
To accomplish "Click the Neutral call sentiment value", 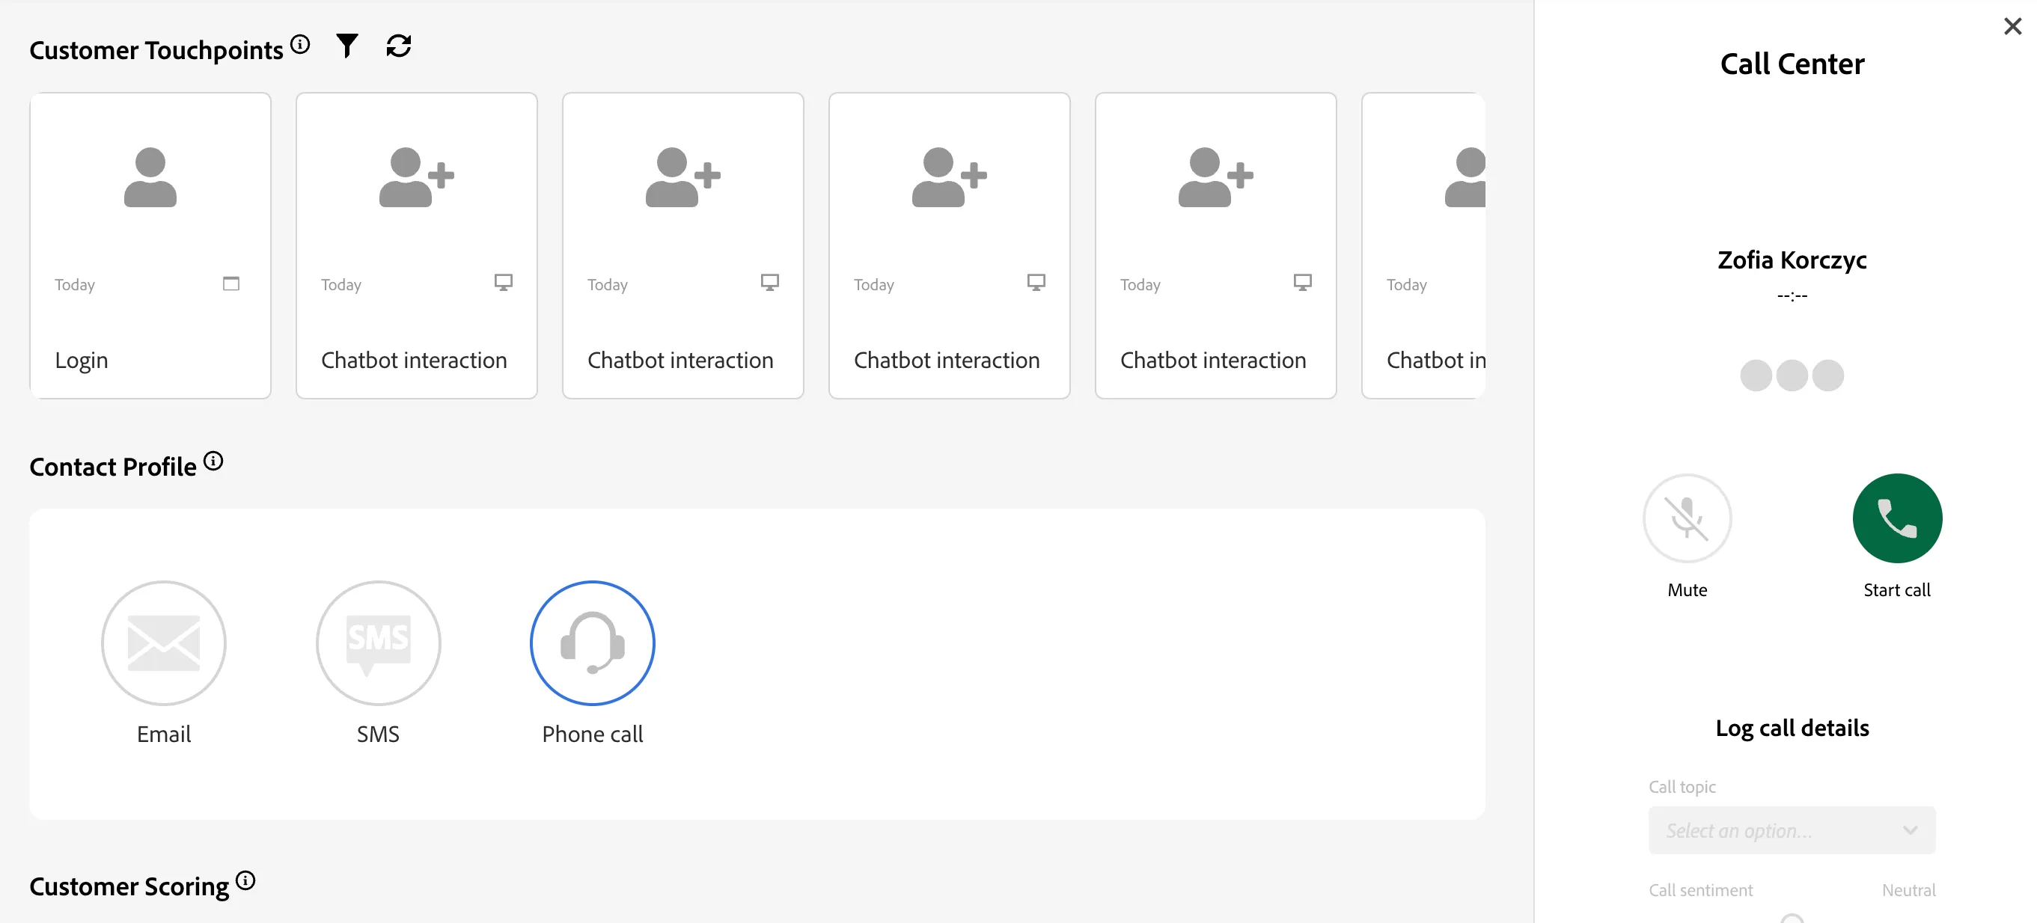I will [x=1908, y=890].
